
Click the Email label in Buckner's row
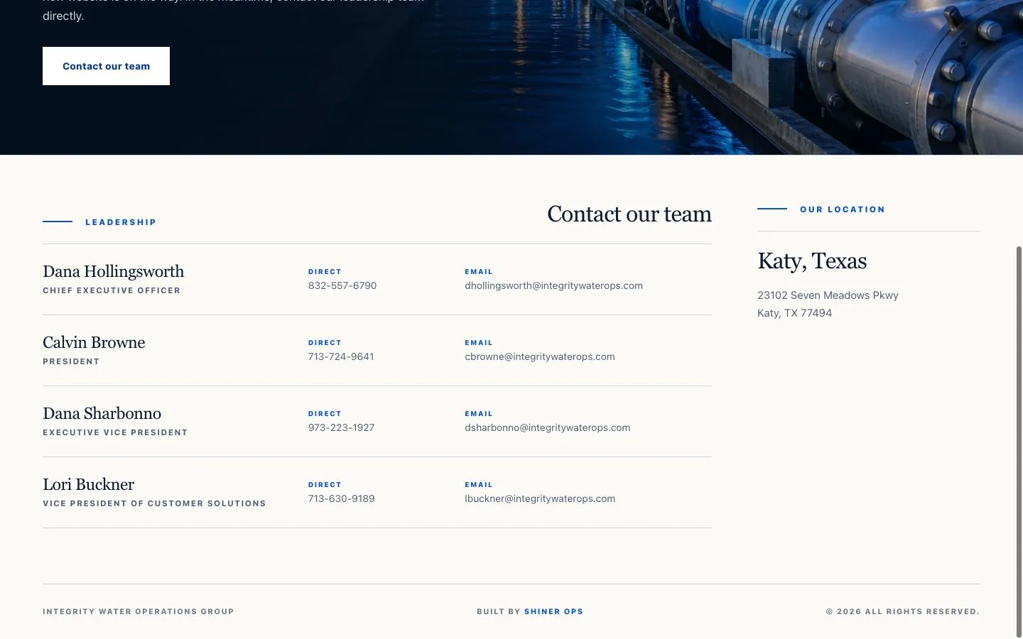(479, 485)
